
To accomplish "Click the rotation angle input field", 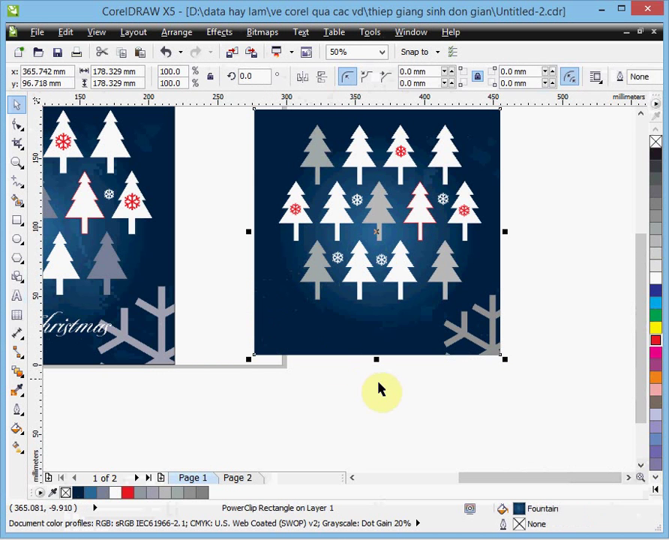I will (x=255, y=76).
